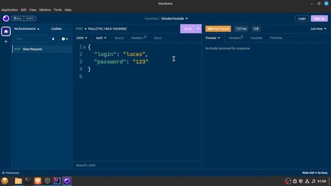Switch to the Docs tab
Viewport: 331px width, 186px height.
pyautogui.click(x=158, y=38)
